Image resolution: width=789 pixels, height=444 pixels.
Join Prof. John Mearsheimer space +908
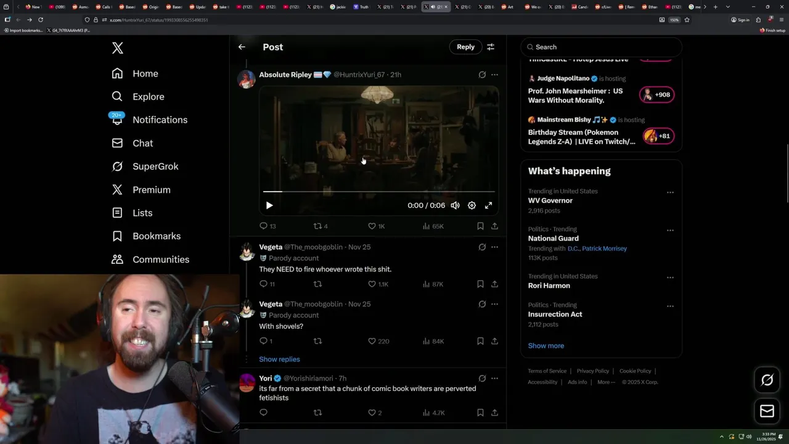pyautogui.click(x=656, y=94)
